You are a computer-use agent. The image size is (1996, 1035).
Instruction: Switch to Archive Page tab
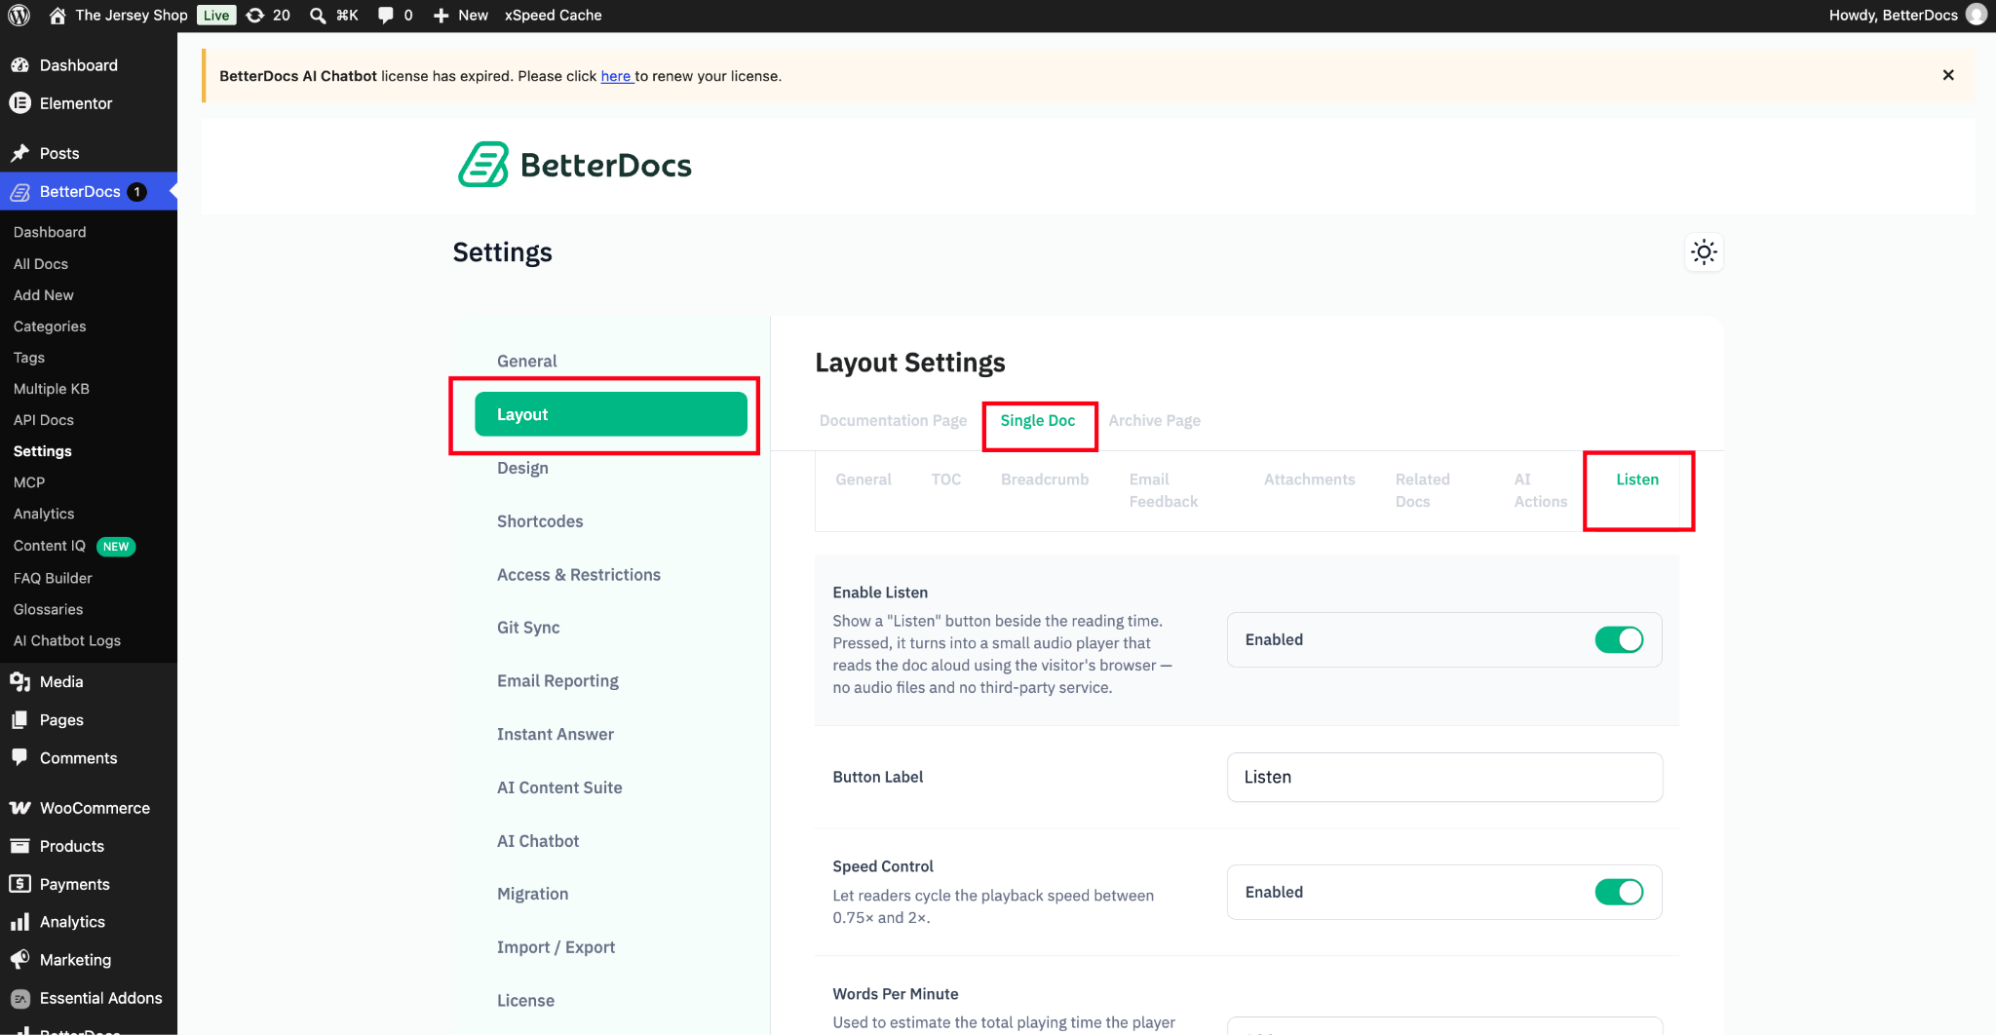pyautogui.click(x=1154, y=420)
